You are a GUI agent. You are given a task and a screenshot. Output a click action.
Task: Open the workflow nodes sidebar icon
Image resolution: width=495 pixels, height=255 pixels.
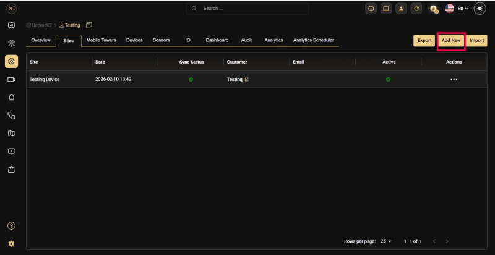(11, 115)
